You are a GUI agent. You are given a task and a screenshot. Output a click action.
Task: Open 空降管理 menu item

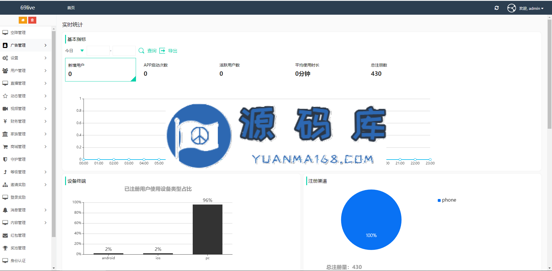(x=26, y=33)
